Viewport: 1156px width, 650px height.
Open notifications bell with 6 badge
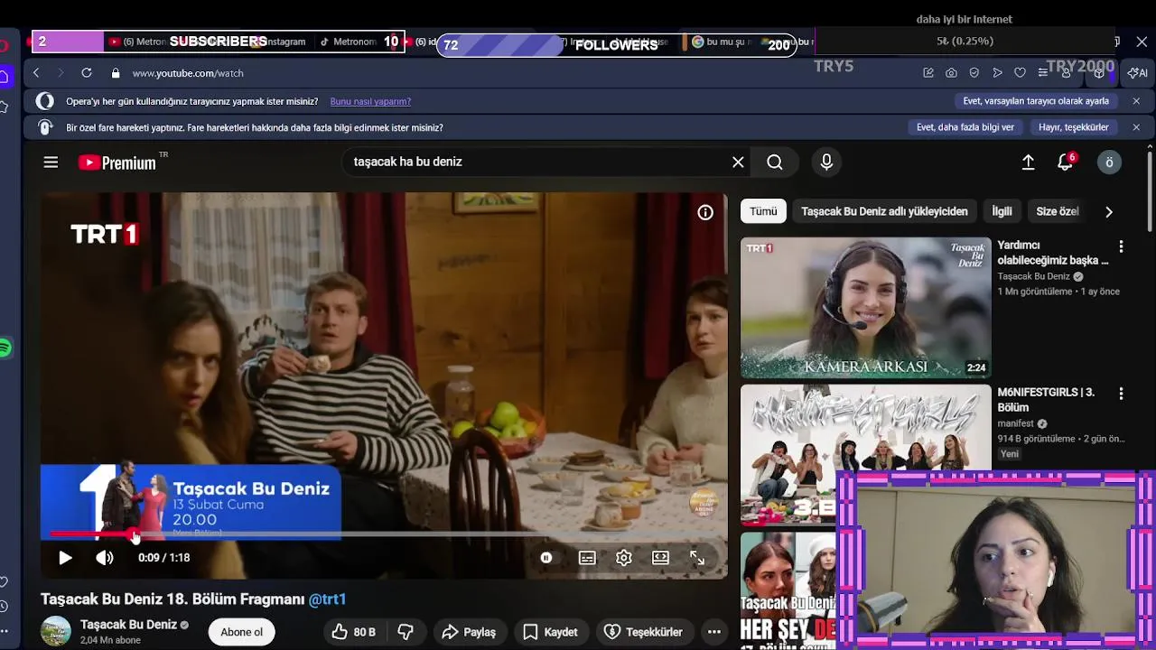coord(1066,162)
